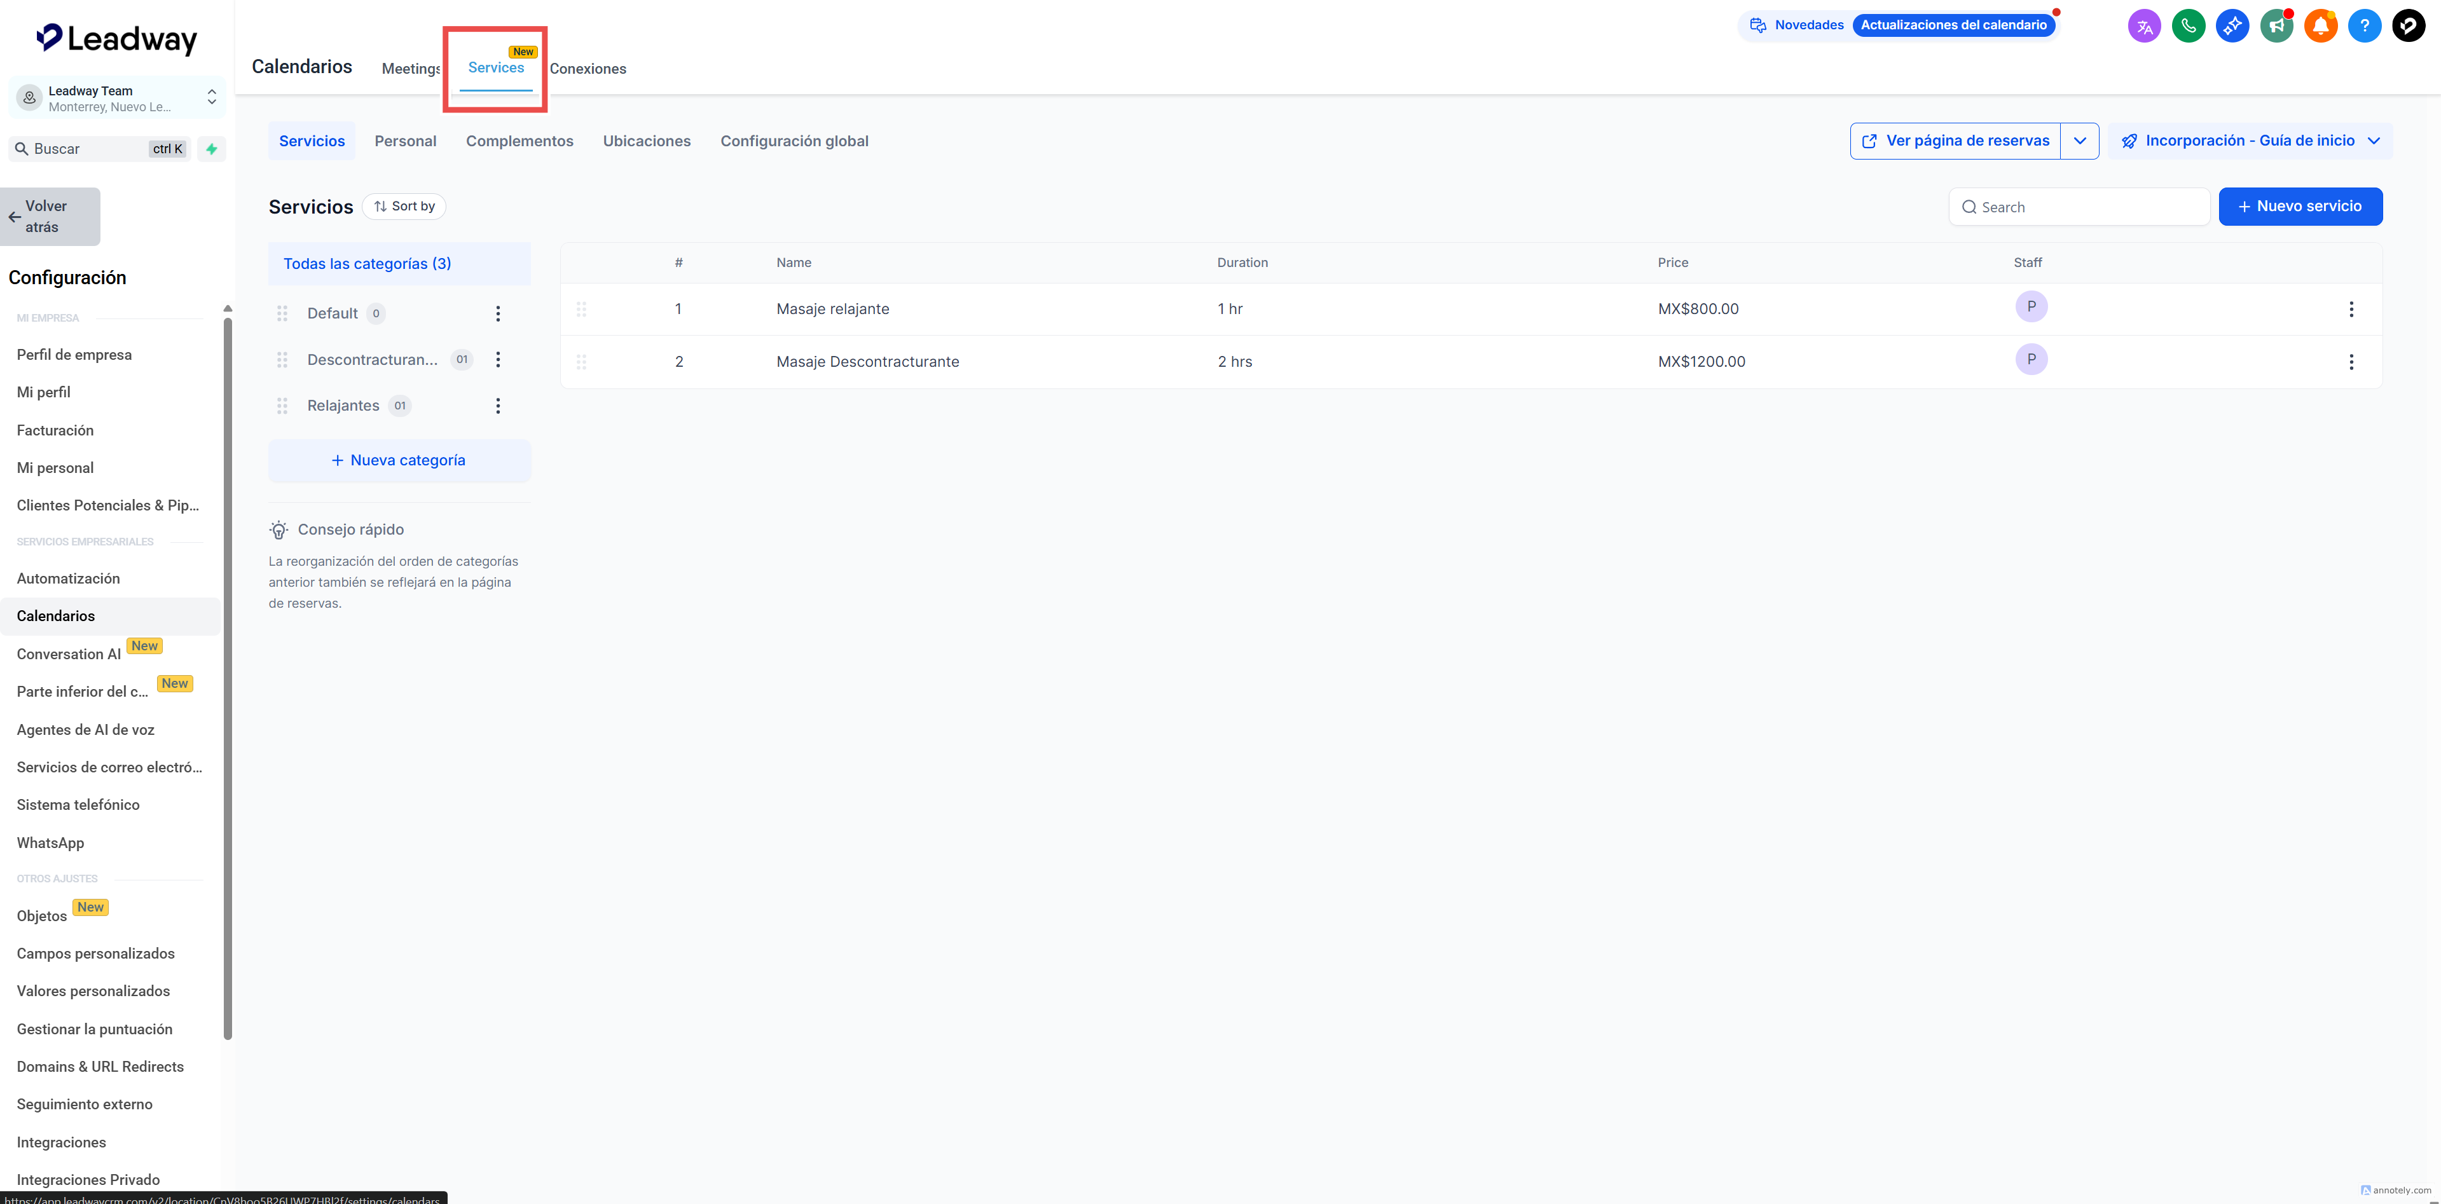Open the Sort by options

tap(404, 207)
